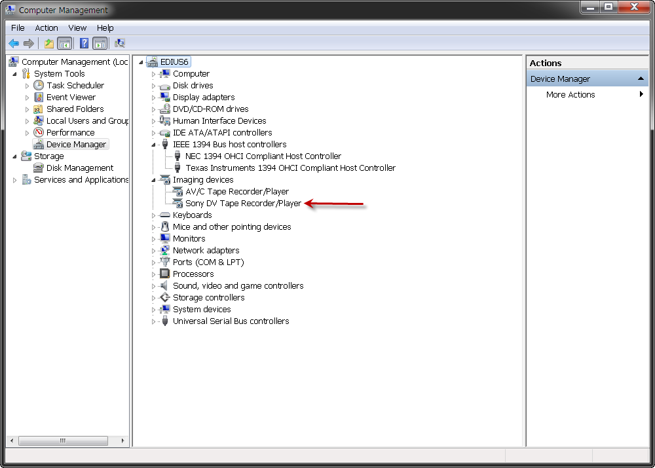Click the Disk Management icon
655x468 pixels.
(x=39, y=168)
